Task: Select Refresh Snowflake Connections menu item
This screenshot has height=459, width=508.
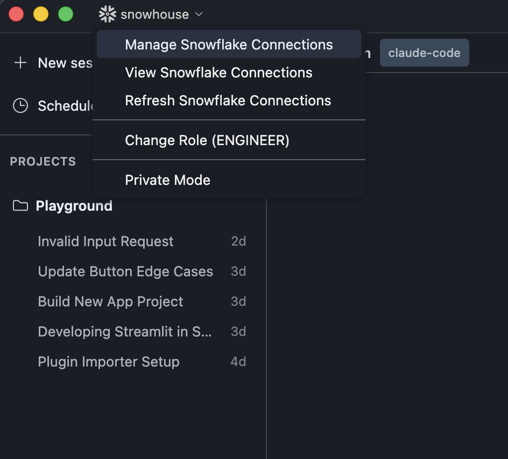Action: (x=229, y=101)
